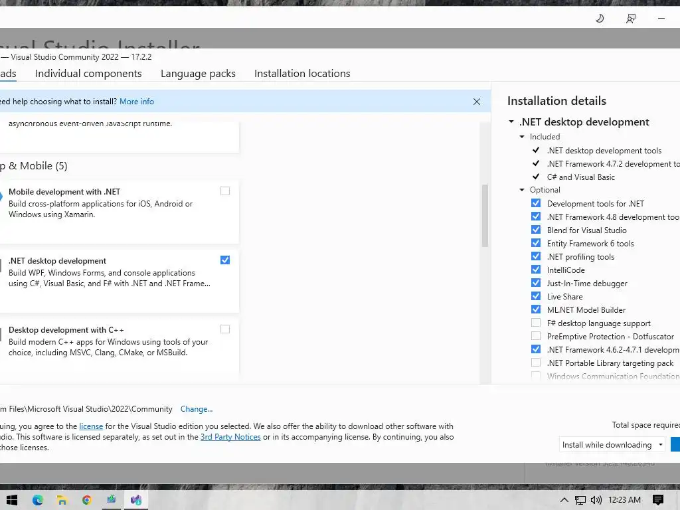Show hidden system tray icons
The image size is (680, 510).
pyautogui.click(x=564, y=500)
